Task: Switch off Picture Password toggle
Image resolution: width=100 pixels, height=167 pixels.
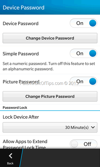Action: point(83,81)
